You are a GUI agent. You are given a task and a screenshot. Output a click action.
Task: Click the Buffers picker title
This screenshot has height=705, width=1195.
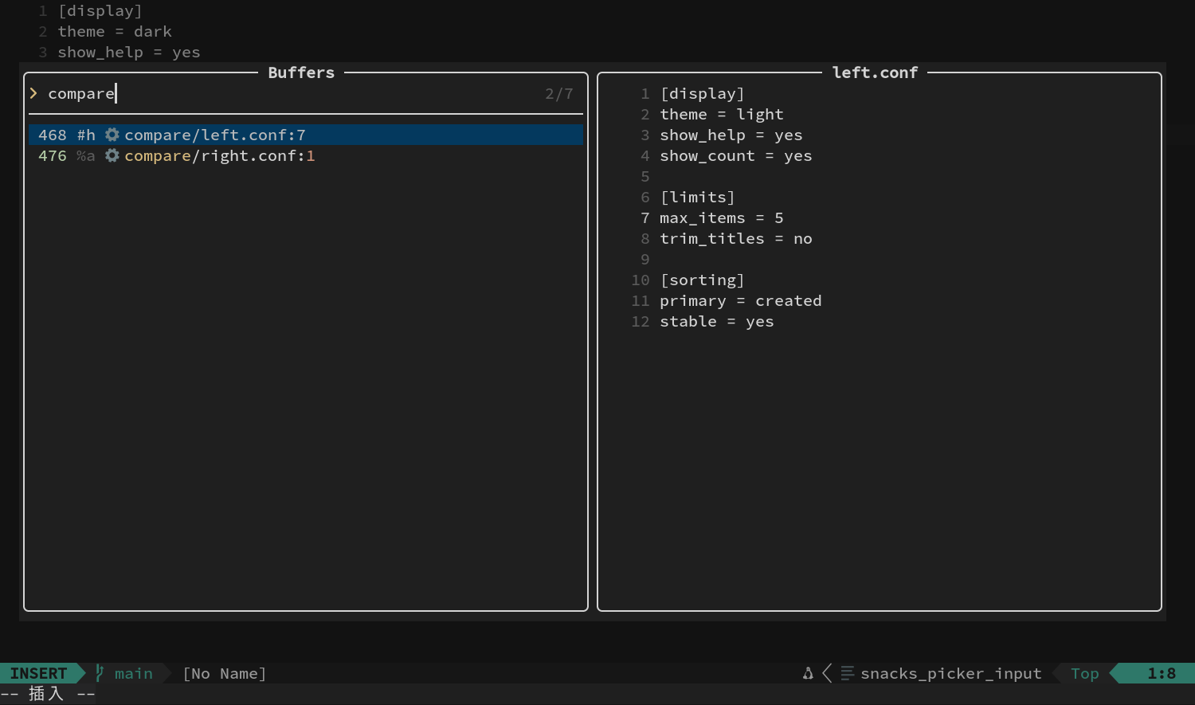pyautogui.click(x=301, y=72)
